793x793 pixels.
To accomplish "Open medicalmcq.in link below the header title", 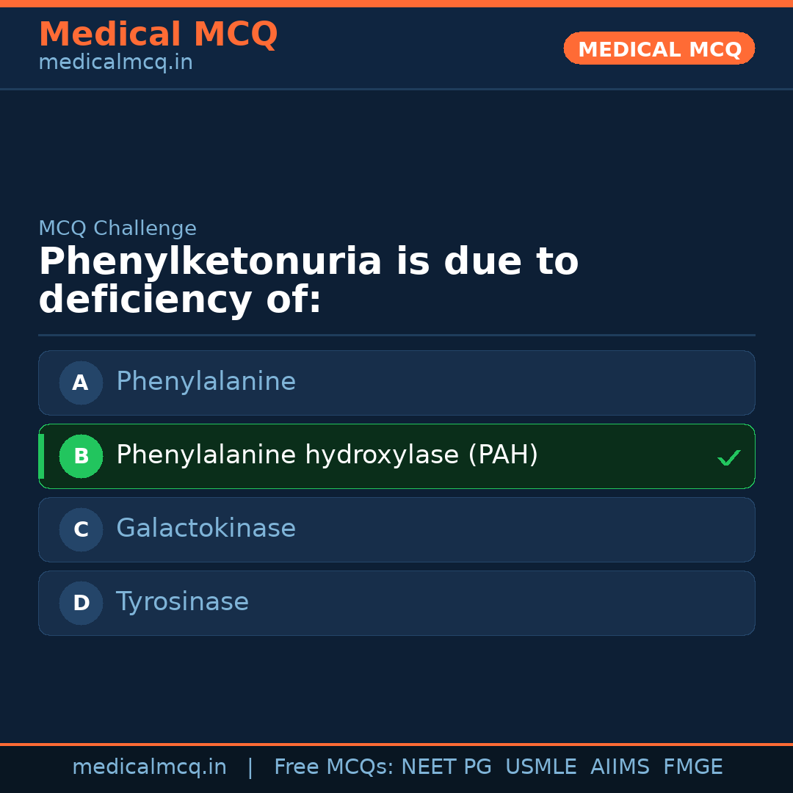I will (115, 63).
